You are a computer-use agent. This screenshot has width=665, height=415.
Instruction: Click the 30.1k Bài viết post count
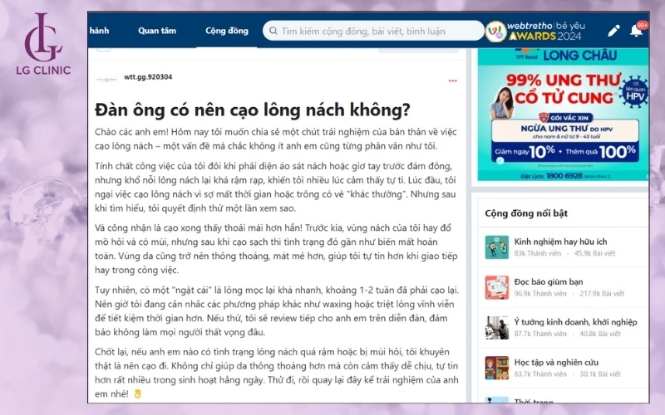[x=599, y=374]
